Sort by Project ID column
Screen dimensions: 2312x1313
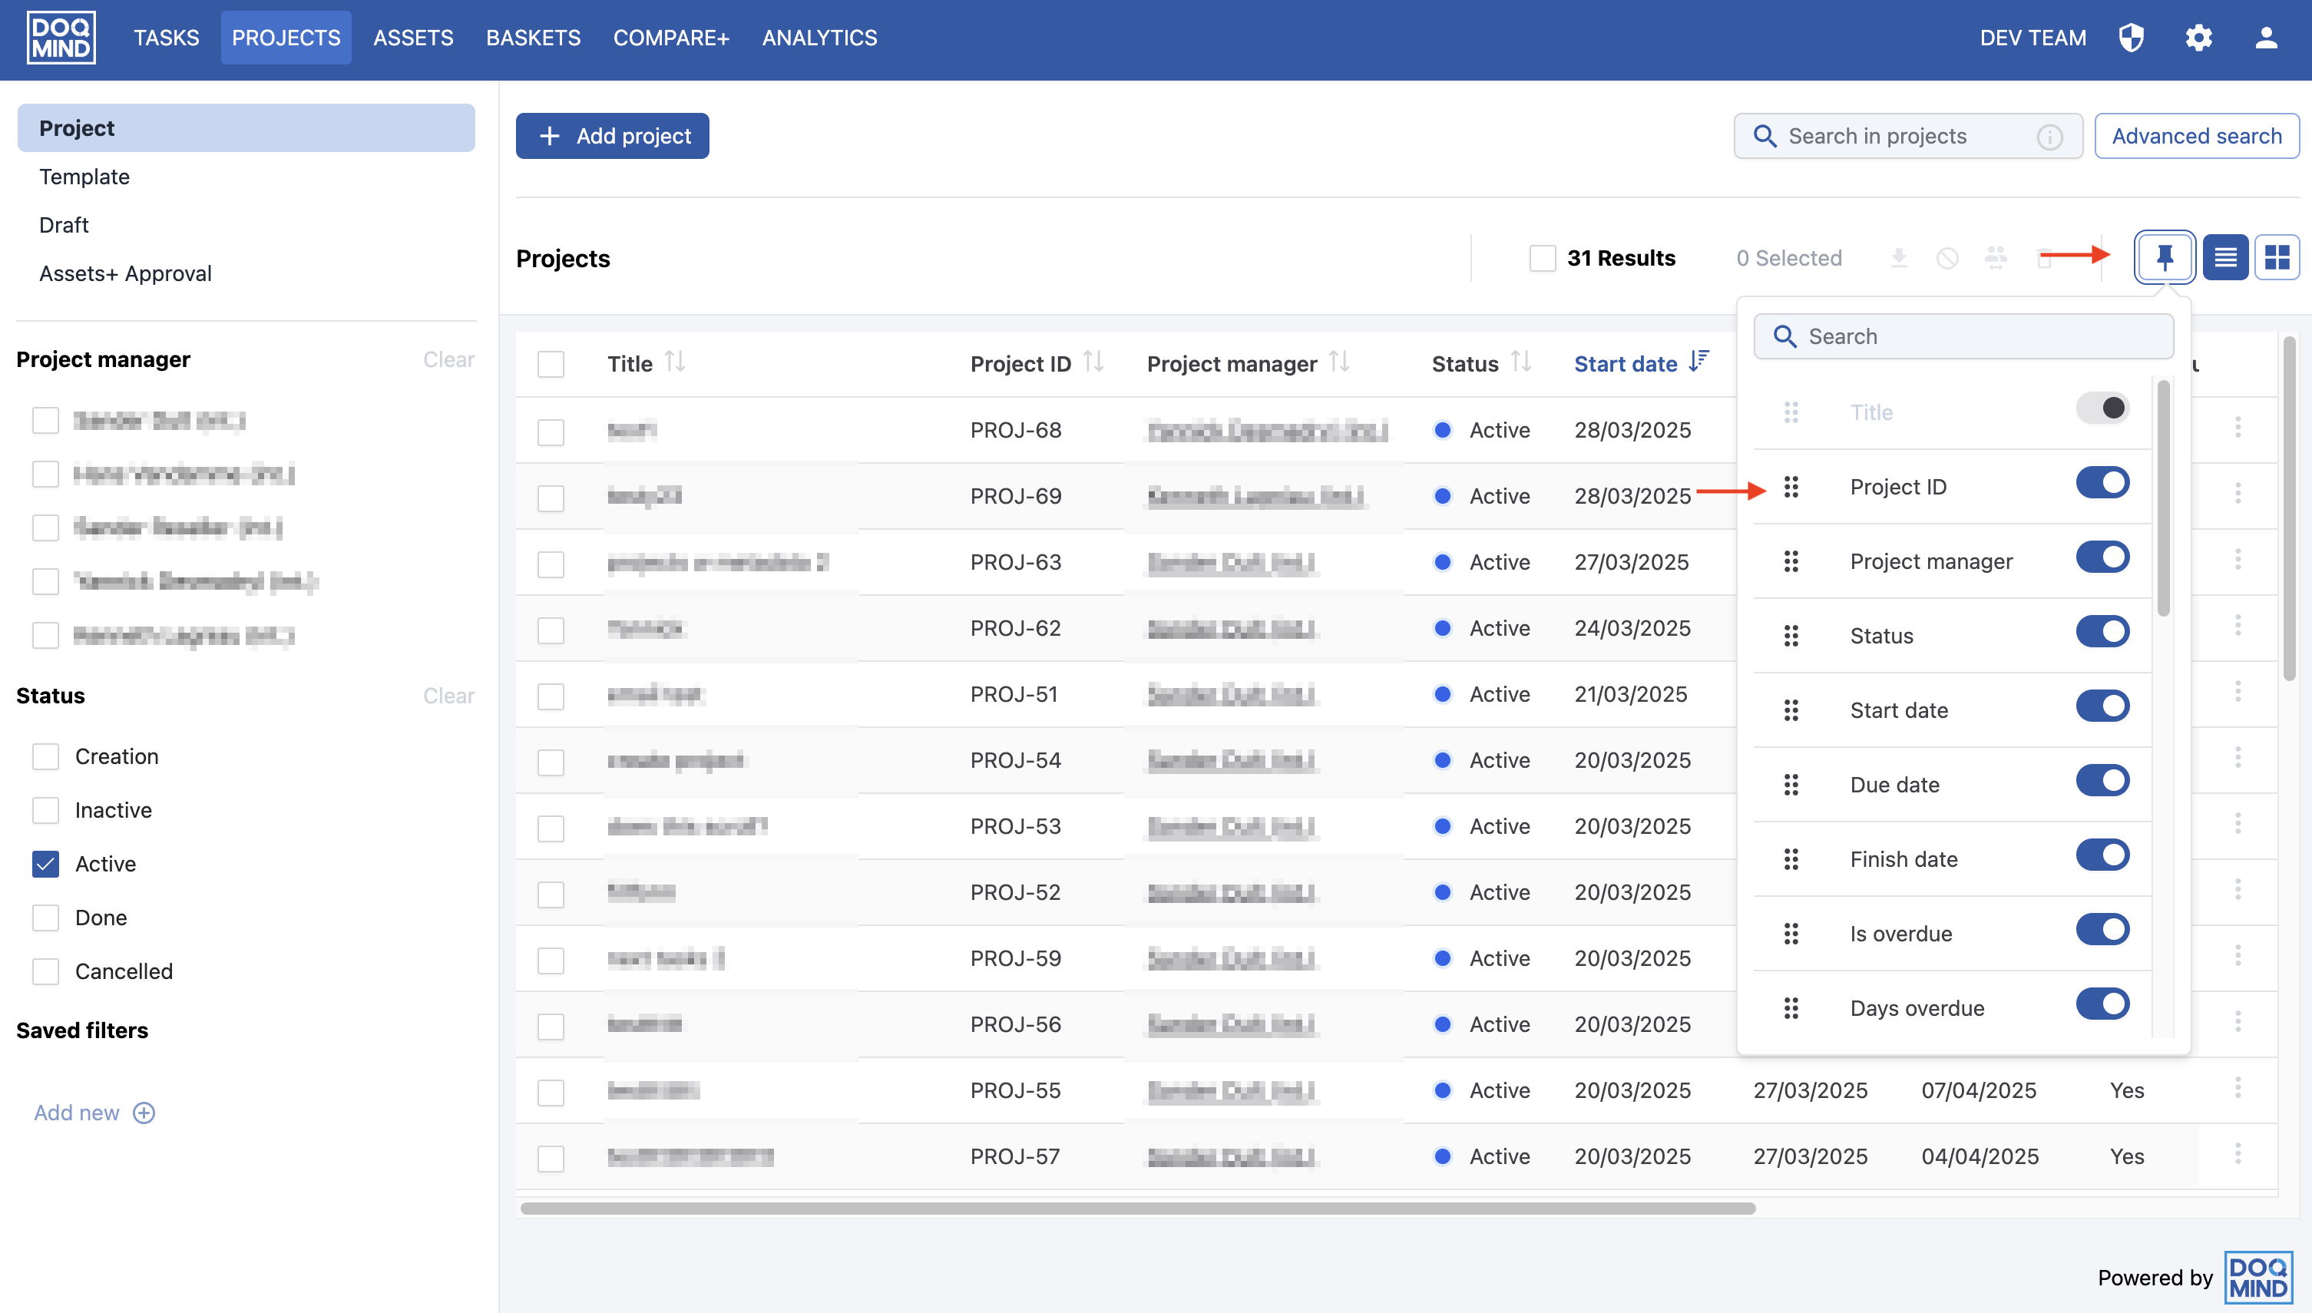(1093, 362)
